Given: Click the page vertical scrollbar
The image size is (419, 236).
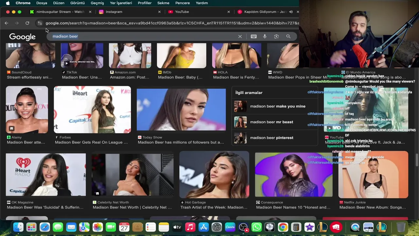Looking at the screenshot, I should [x=417, y=161].
